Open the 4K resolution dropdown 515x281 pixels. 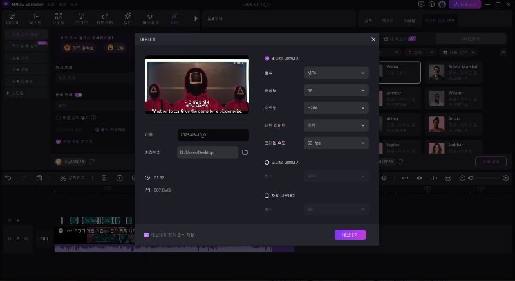coord(335,90)
